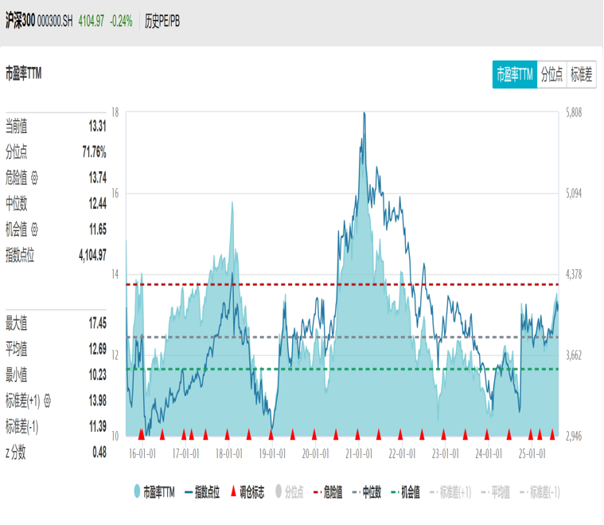Click the 机会值 row label in stats
Image resolution: width=604 pixels, height=525 pixels.
coord(17,229)
